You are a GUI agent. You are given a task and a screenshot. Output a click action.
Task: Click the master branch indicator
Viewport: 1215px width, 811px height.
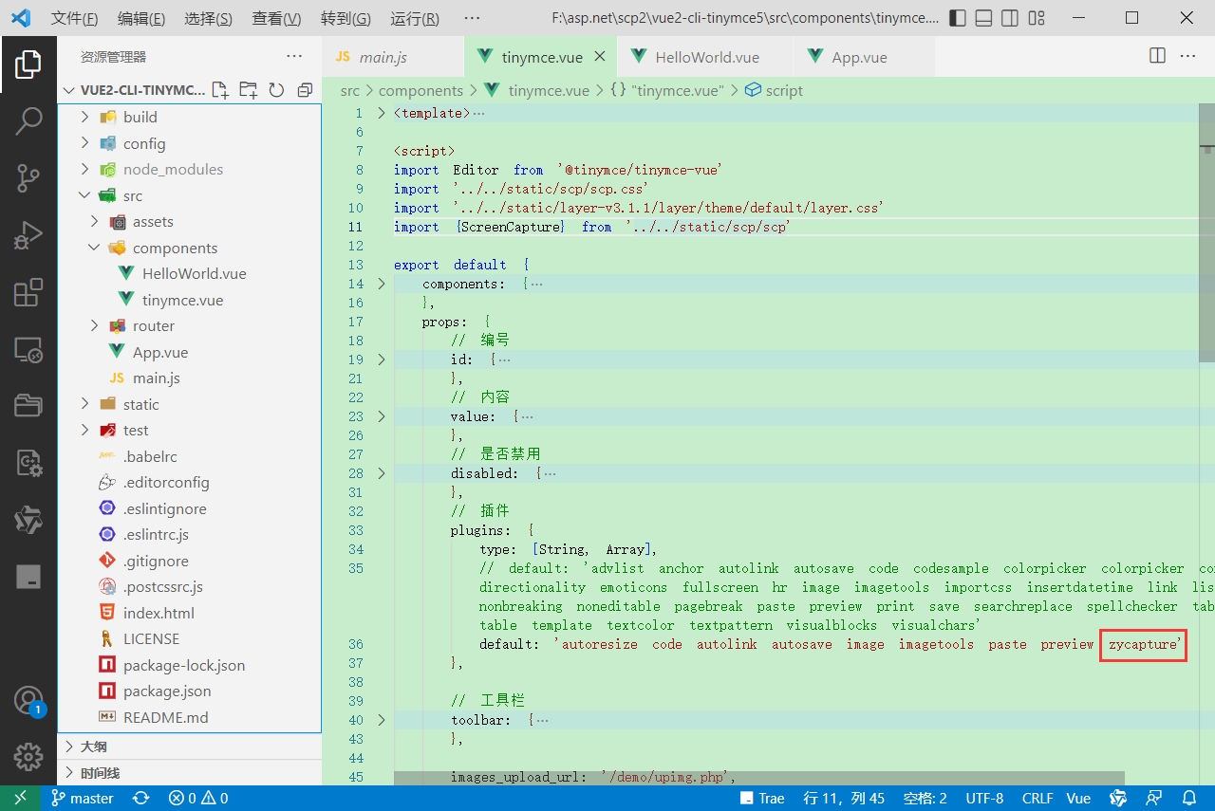coord(83,799)
